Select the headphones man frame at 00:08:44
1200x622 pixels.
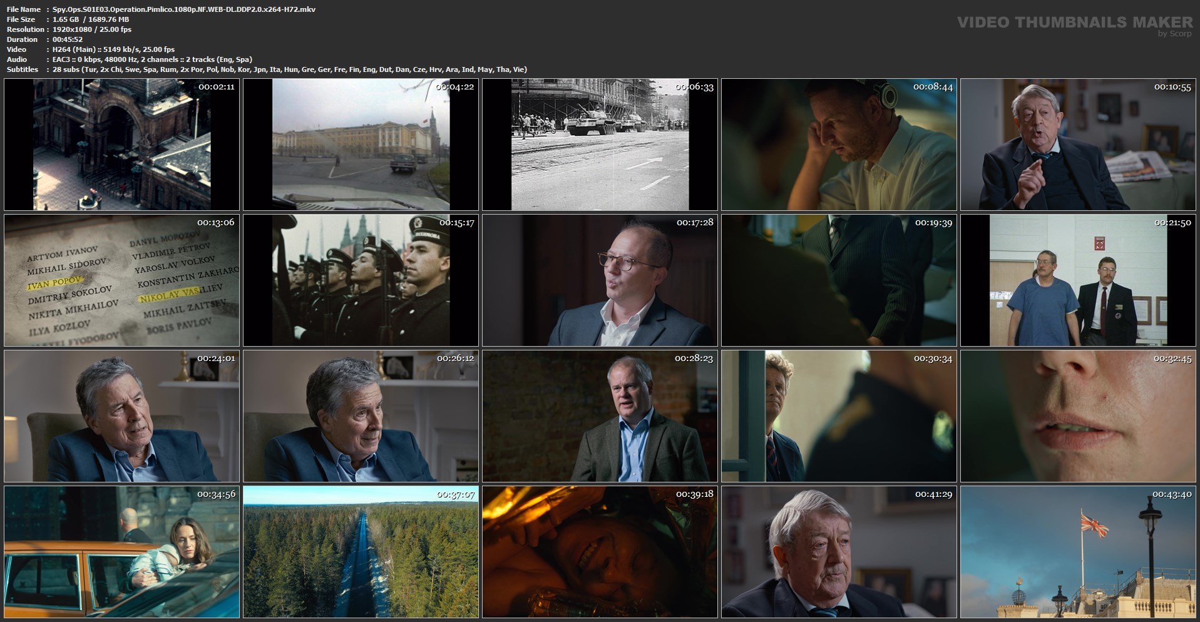tap(839, 145)
